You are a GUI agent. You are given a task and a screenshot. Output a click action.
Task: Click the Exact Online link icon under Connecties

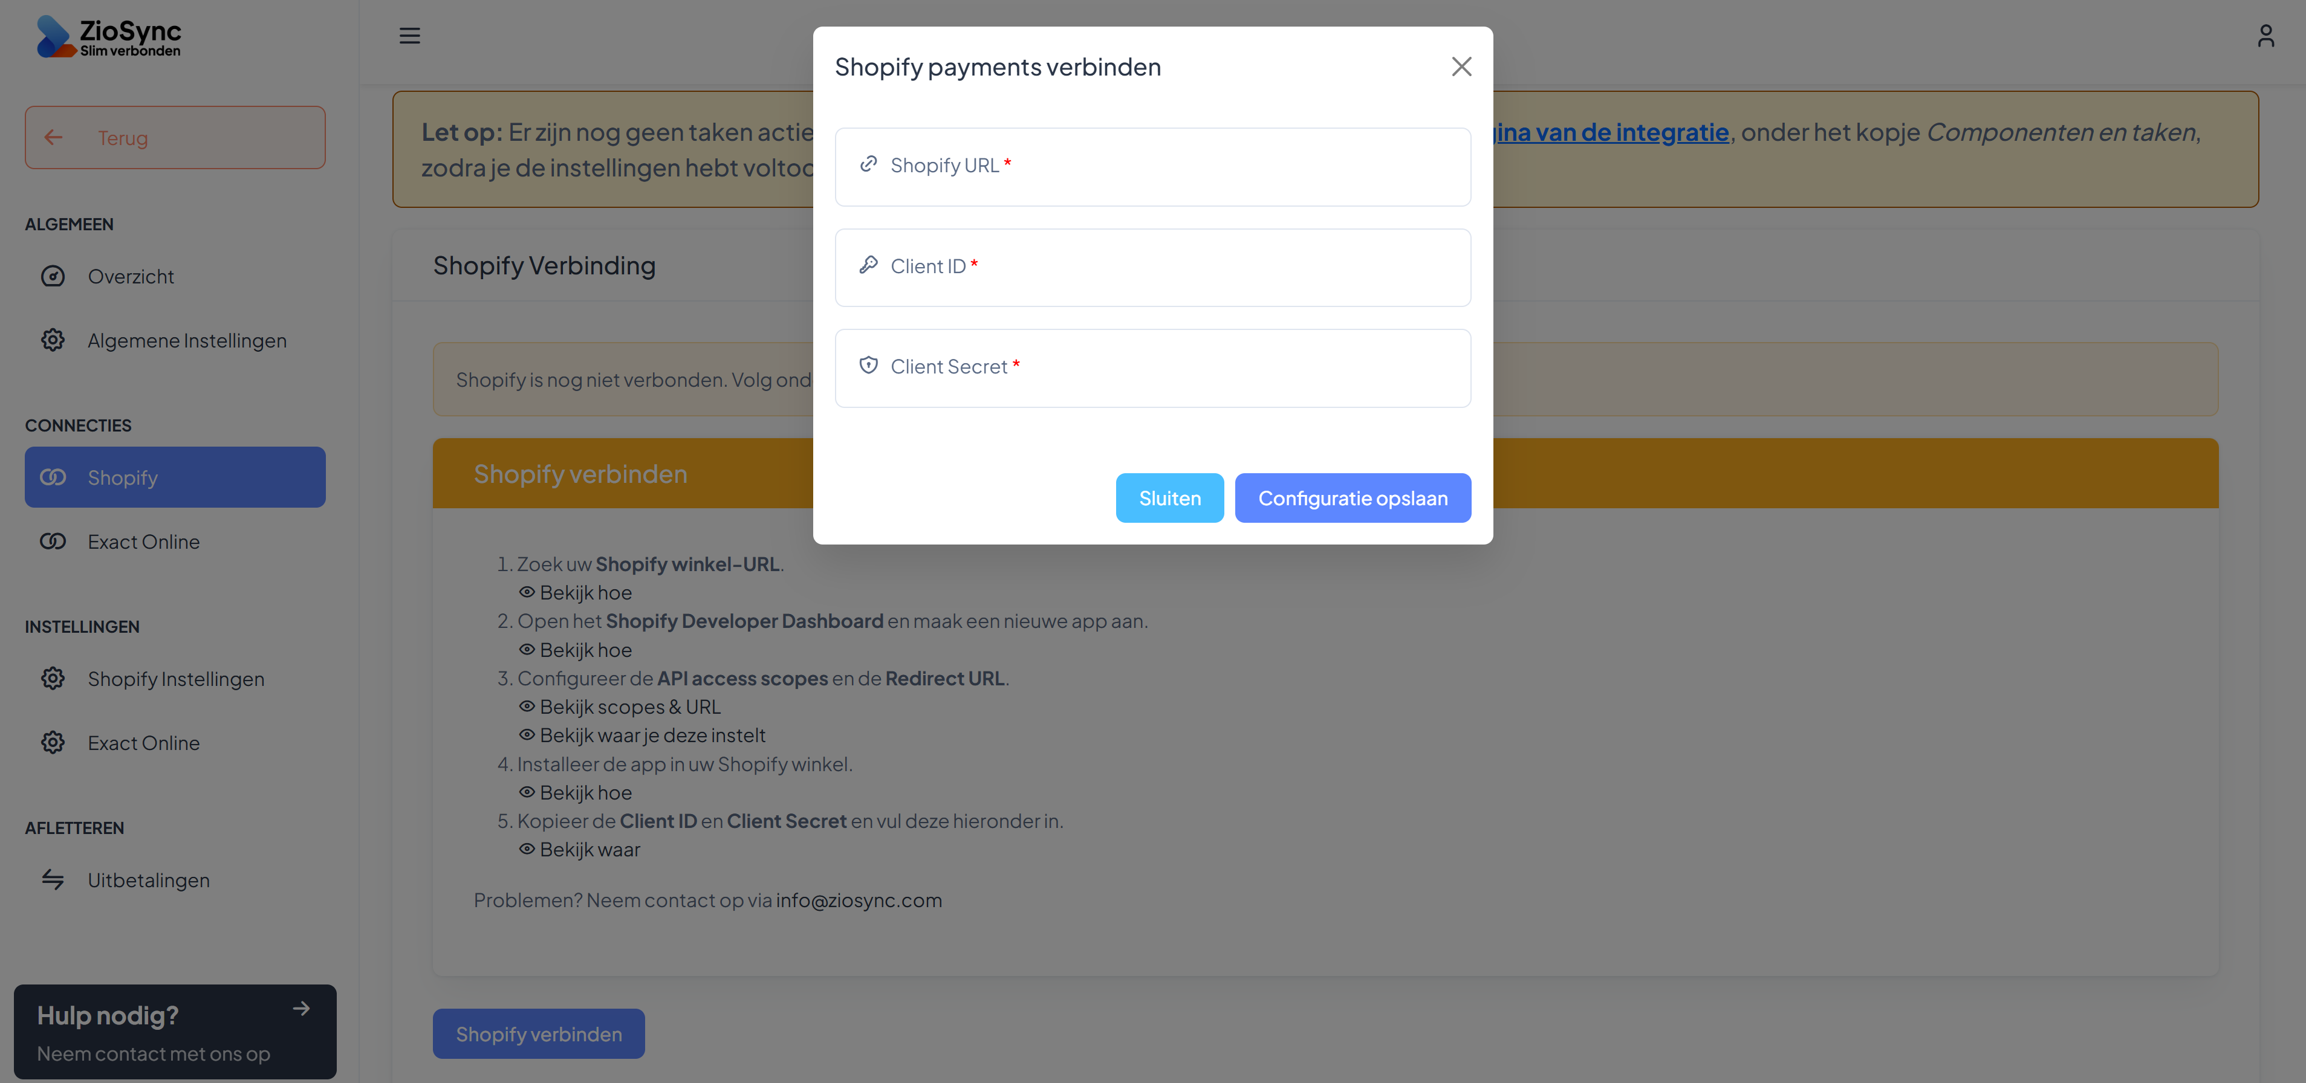tap(53, 541)
